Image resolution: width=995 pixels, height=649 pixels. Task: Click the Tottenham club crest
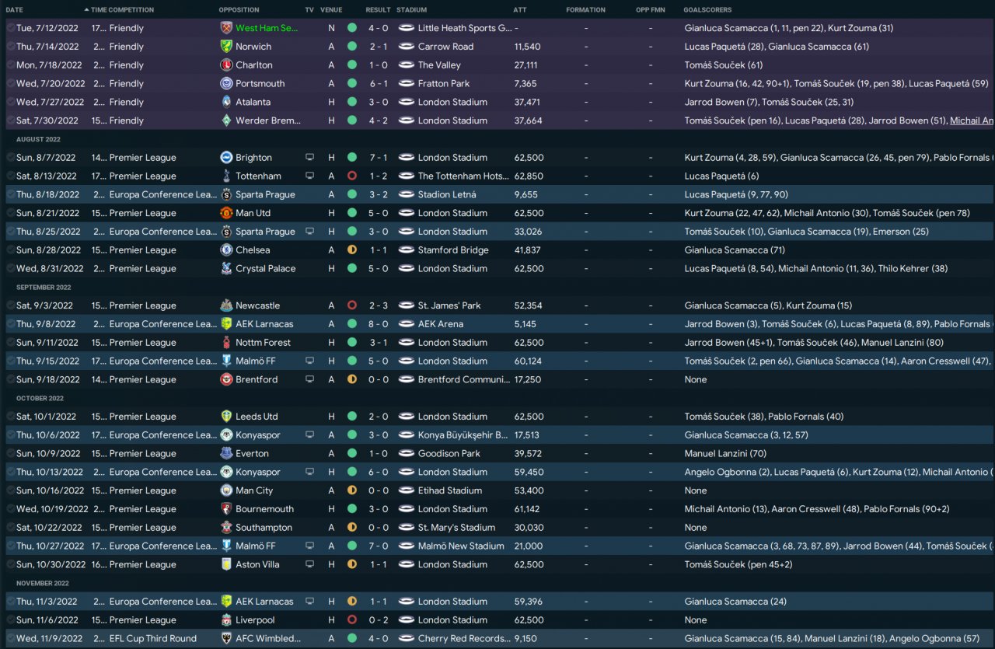(x=226, y=176)
